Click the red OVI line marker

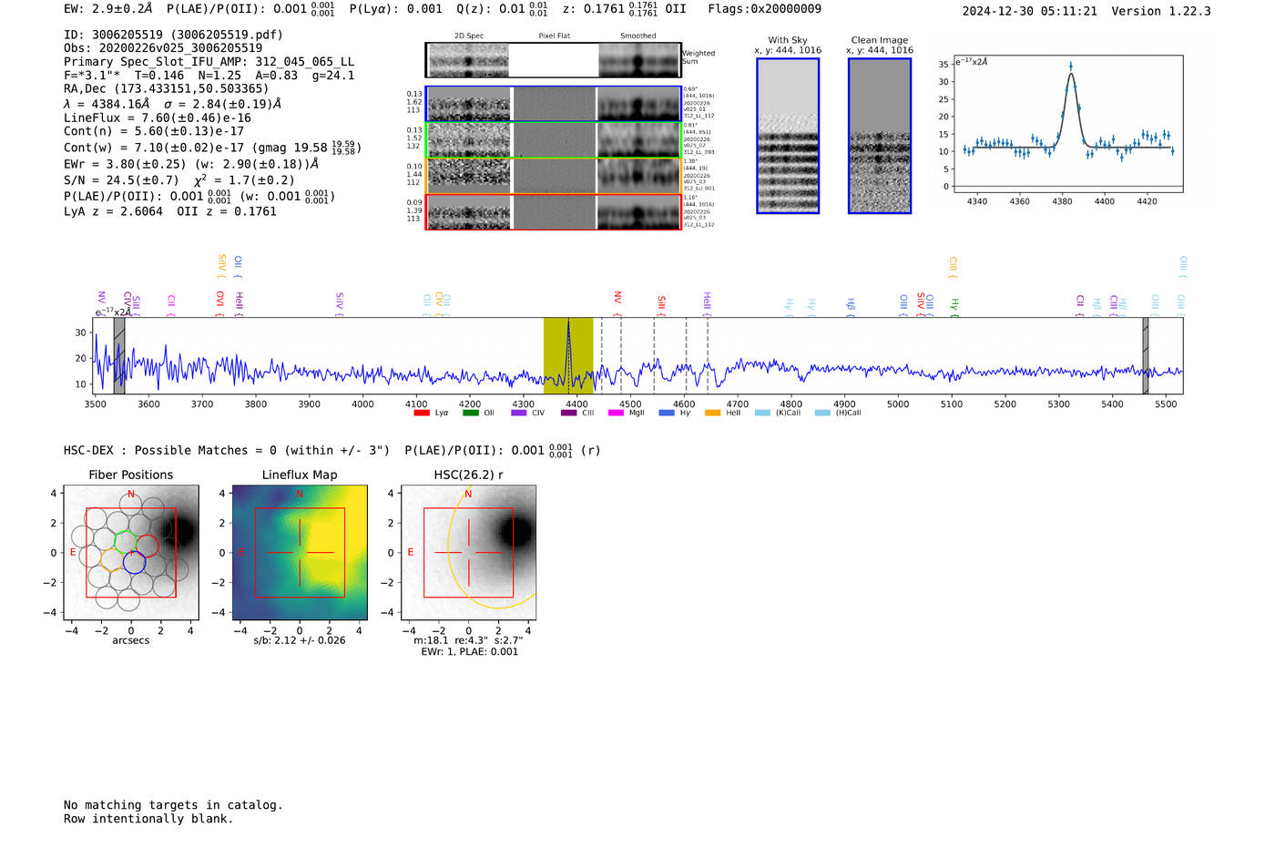coord(219,302)
